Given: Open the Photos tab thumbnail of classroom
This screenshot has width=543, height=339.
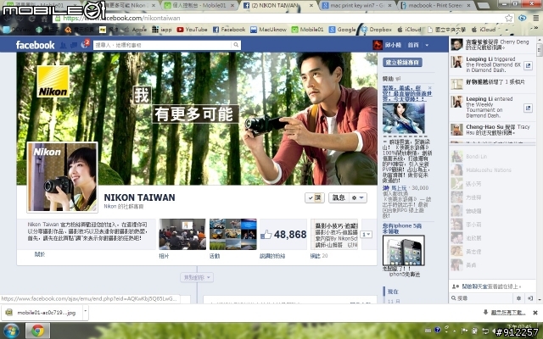Looking at the screenshot, I should [182, 234].
